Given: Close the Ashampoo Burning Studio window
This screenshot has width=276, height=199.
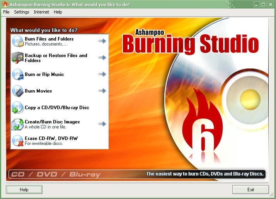Looking at the screenshot, I should click(x=271, y=4).
